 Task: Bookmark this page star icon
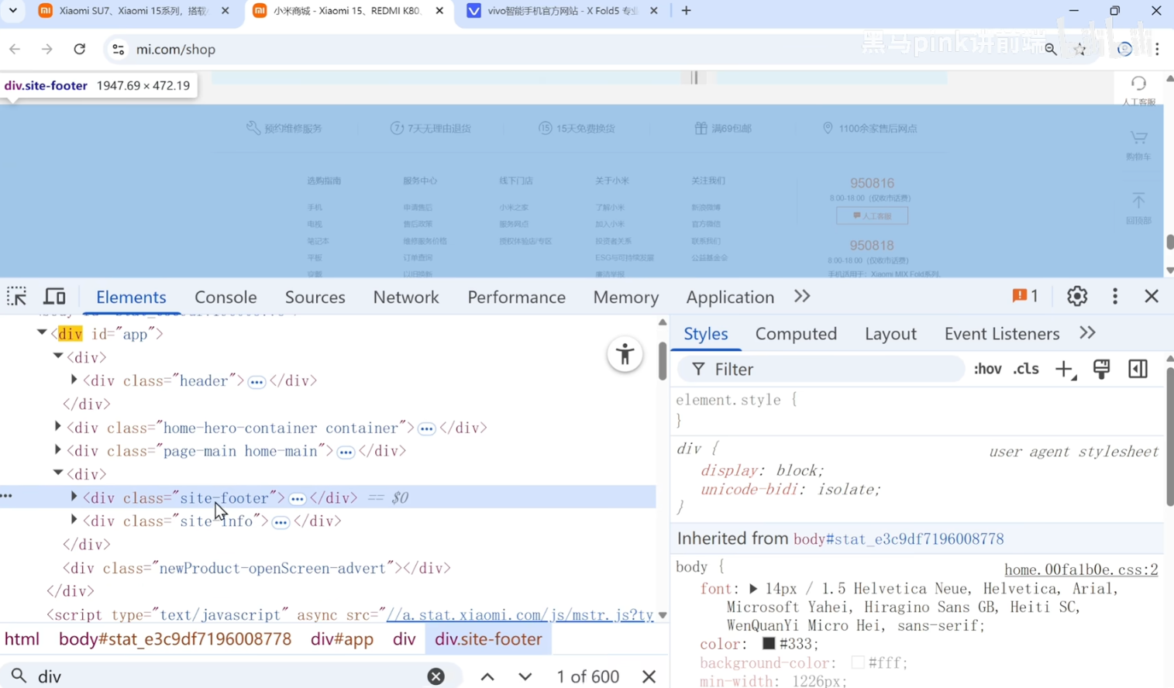(x=1080, y=49)
